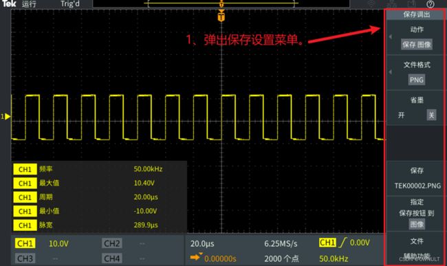447x266 pixels.
Task: Click the CH1 badge beside 周期
Action: 25,197
